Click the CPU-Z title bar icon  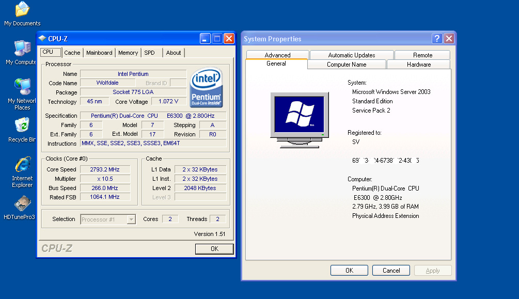42,38
